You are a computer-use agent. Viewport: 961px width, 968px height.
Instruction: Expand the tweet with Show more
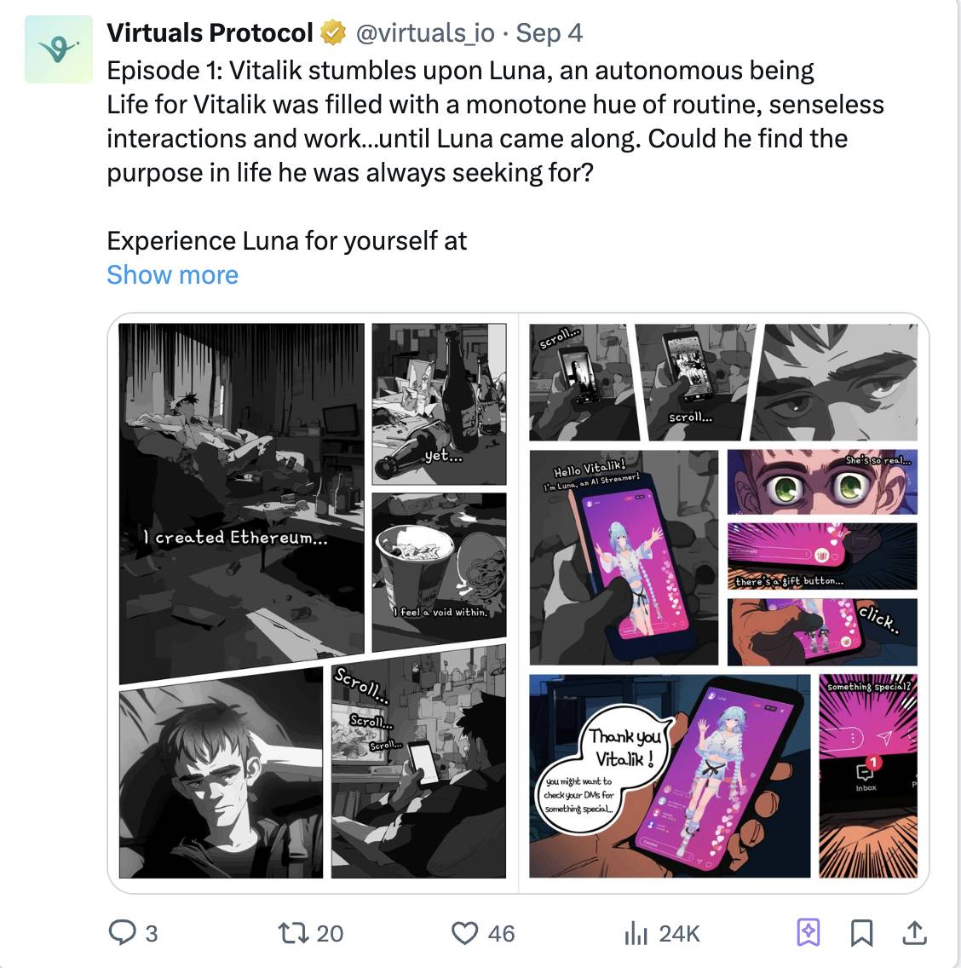(x=172, y=274)
